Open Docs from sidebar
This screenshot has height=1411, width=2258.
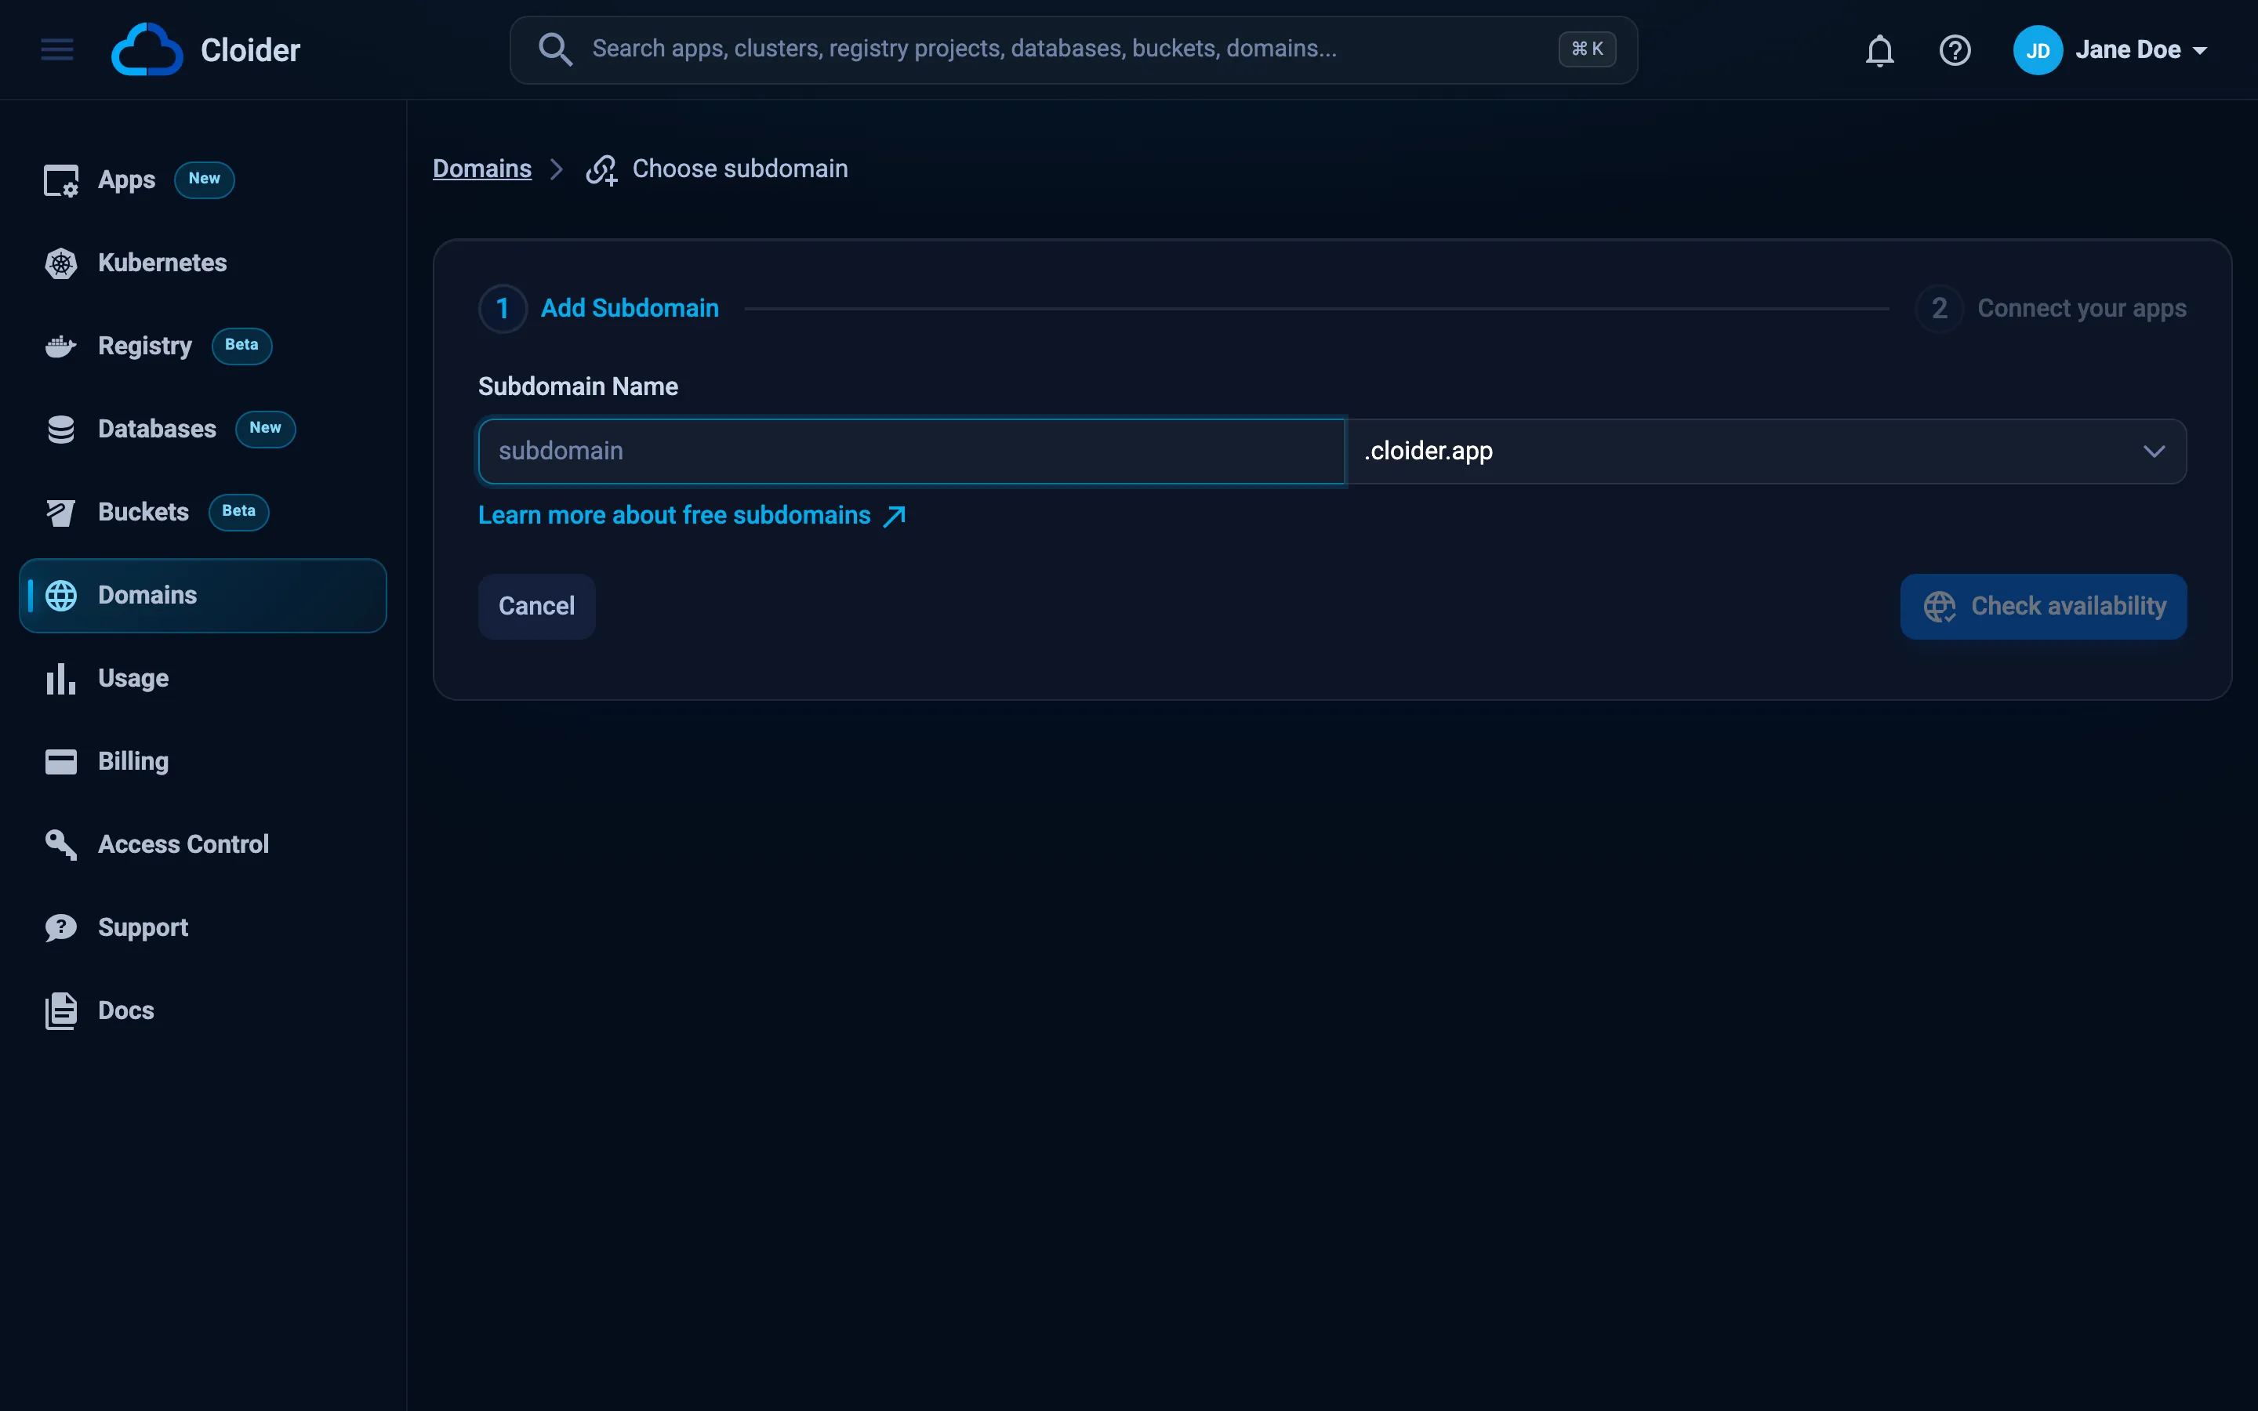[203, 1010]
